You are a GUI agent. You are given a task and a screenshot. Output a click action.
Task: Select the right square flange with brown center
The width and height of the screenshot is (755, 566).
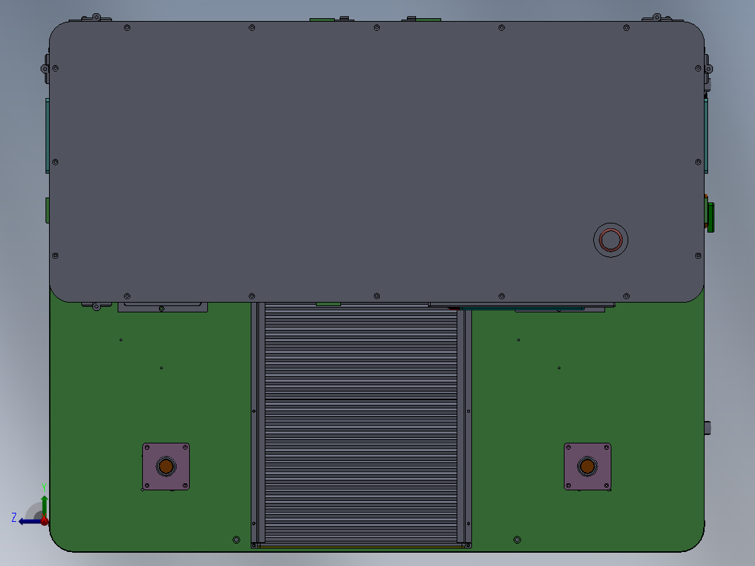(588, 467)
